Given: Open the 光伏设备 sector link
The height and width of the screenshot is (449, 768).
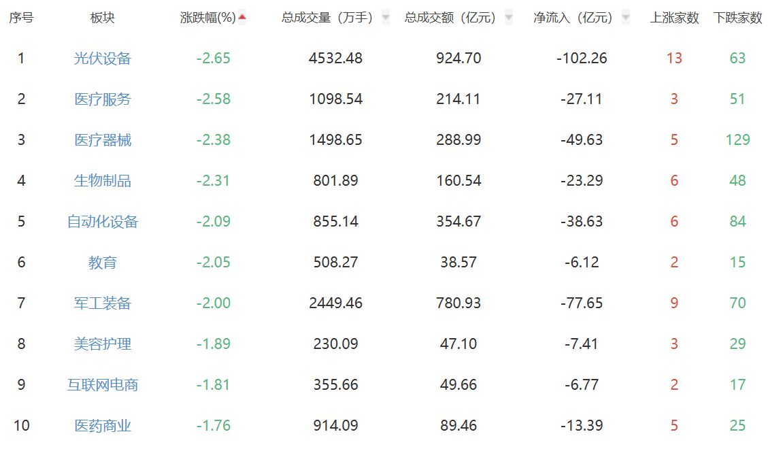Looking at the screenshot, I should pos(102,59).
